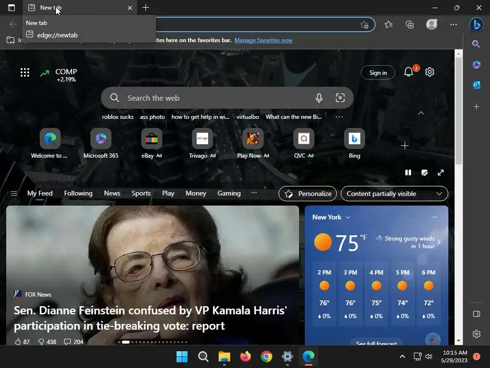The height and width of the screenshot is (368, 490).
Task: Switch to the Sports tab
Action: [141, 194]
